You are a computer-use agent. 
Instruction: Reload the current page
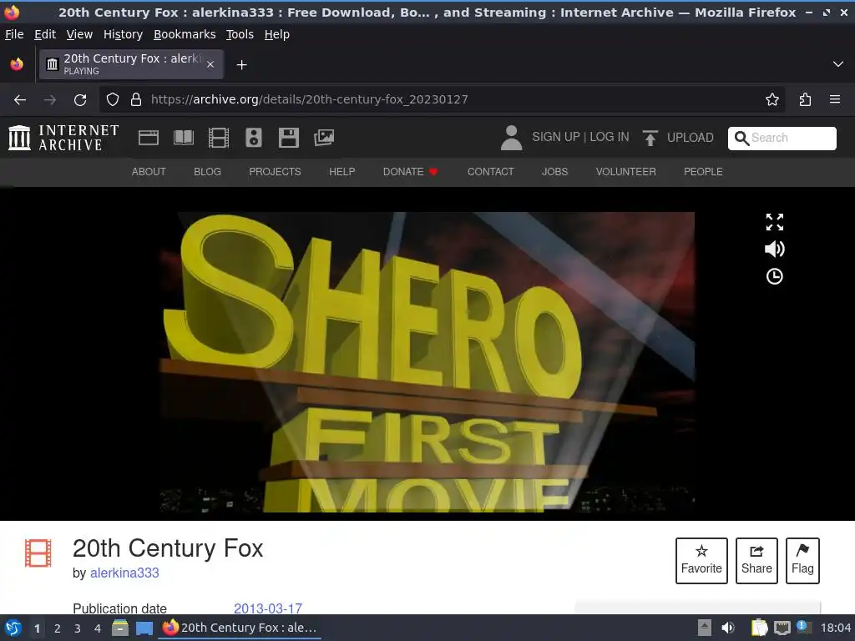pos(80,99)
